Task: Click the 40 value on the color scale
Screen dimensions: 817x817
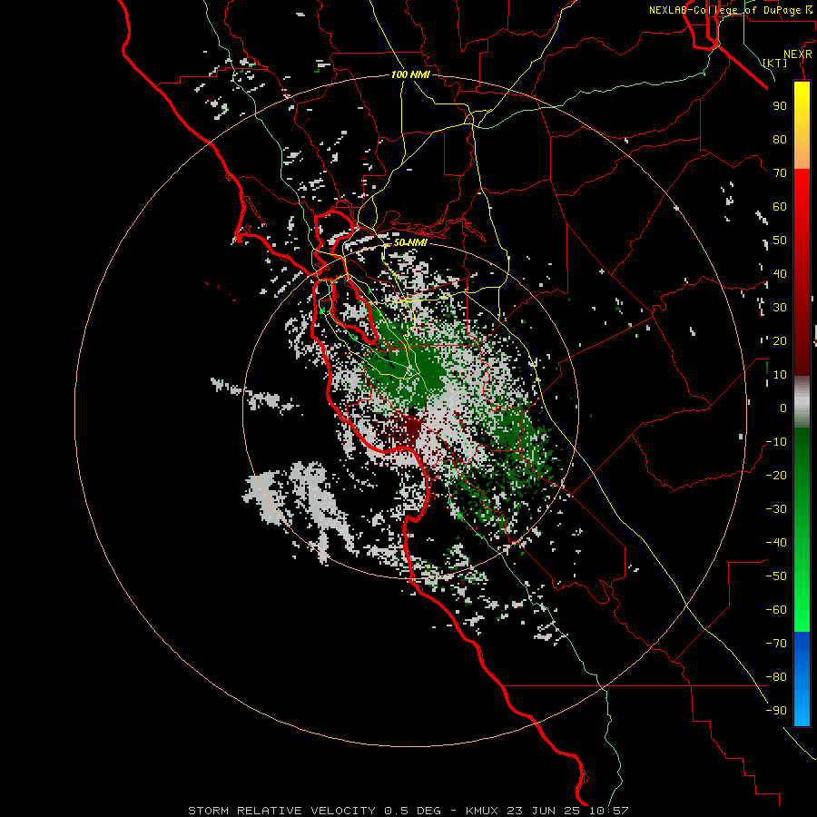Action: pyautogui.click(x=780, y=274)
